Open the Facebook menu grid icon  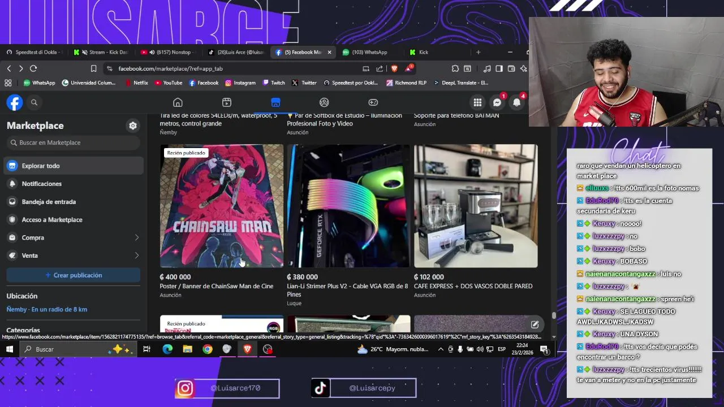click(x=477, y=102)
